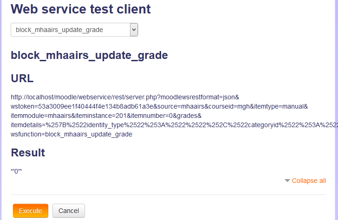Screen dimensions: 338x220
Task: Click the arrow on the function selector
Action: click(134, 30)
